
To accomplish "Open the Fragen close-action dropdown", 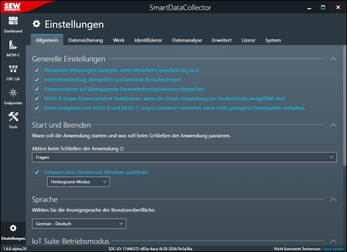I will [x=184, y=157].
